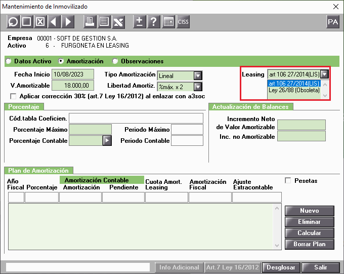Screen dimensions: 344x274
Task: Click the Porcentaje Contable field
Action: point(86,141)
